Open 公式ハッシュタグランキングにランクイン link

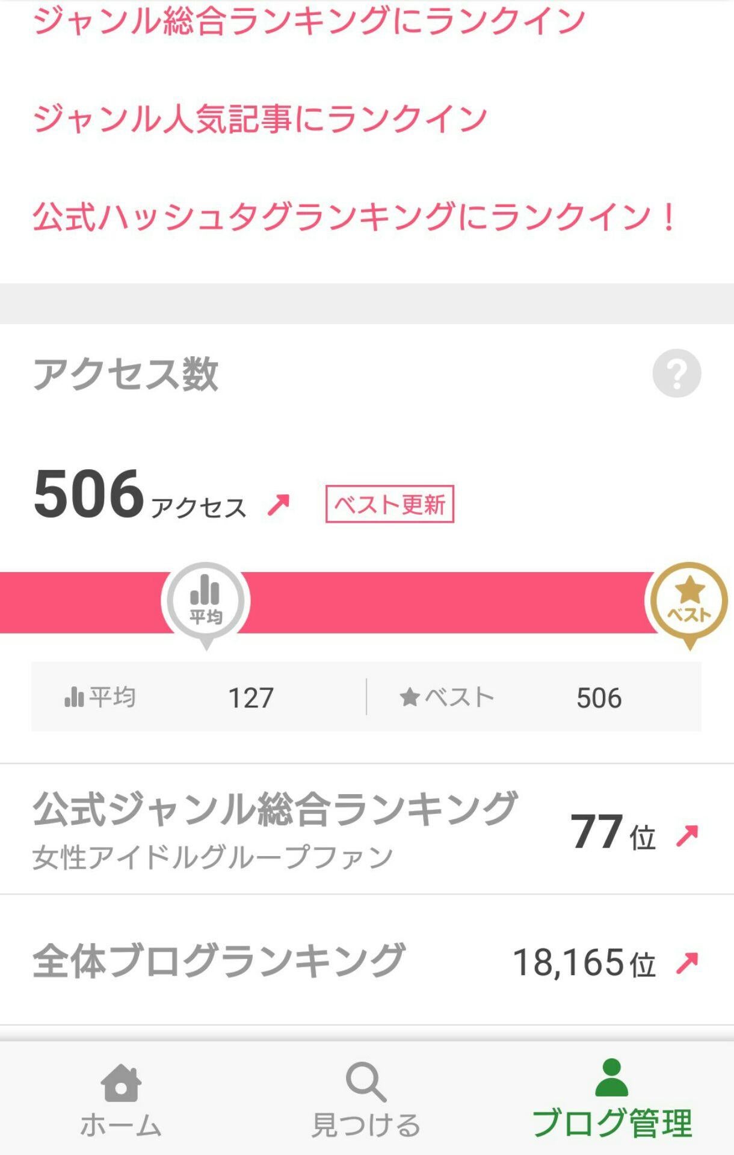355,217
